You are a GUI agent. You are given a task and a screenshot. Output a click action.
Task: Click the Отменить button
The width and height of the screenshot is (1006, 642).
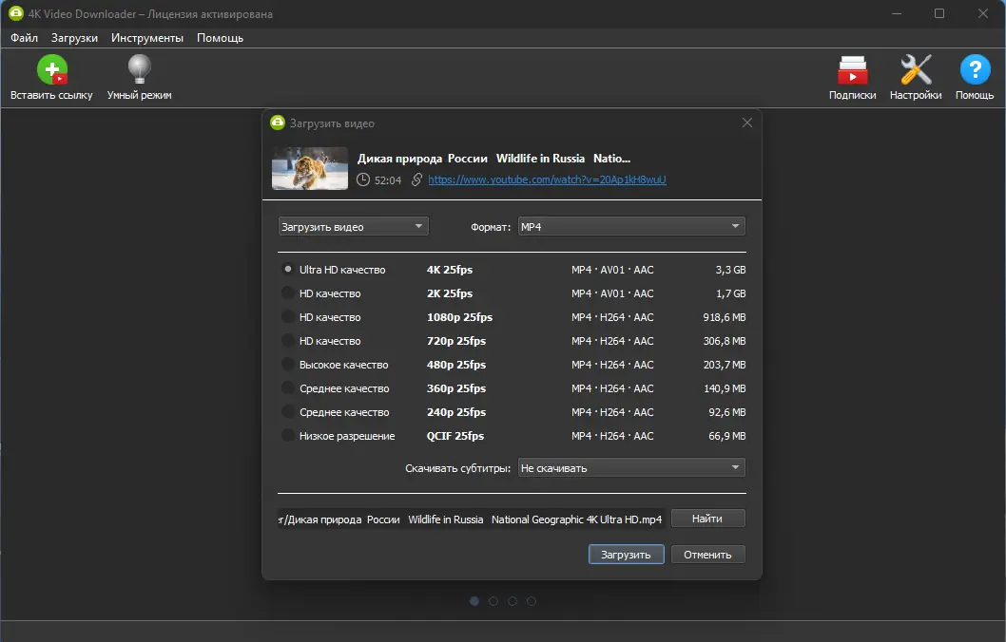click(x=707, y=555)
